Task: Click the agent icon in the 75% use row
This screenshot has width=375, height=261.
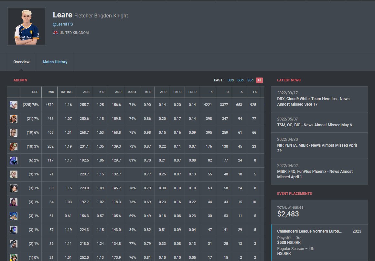Action: (x=13, y=105)
